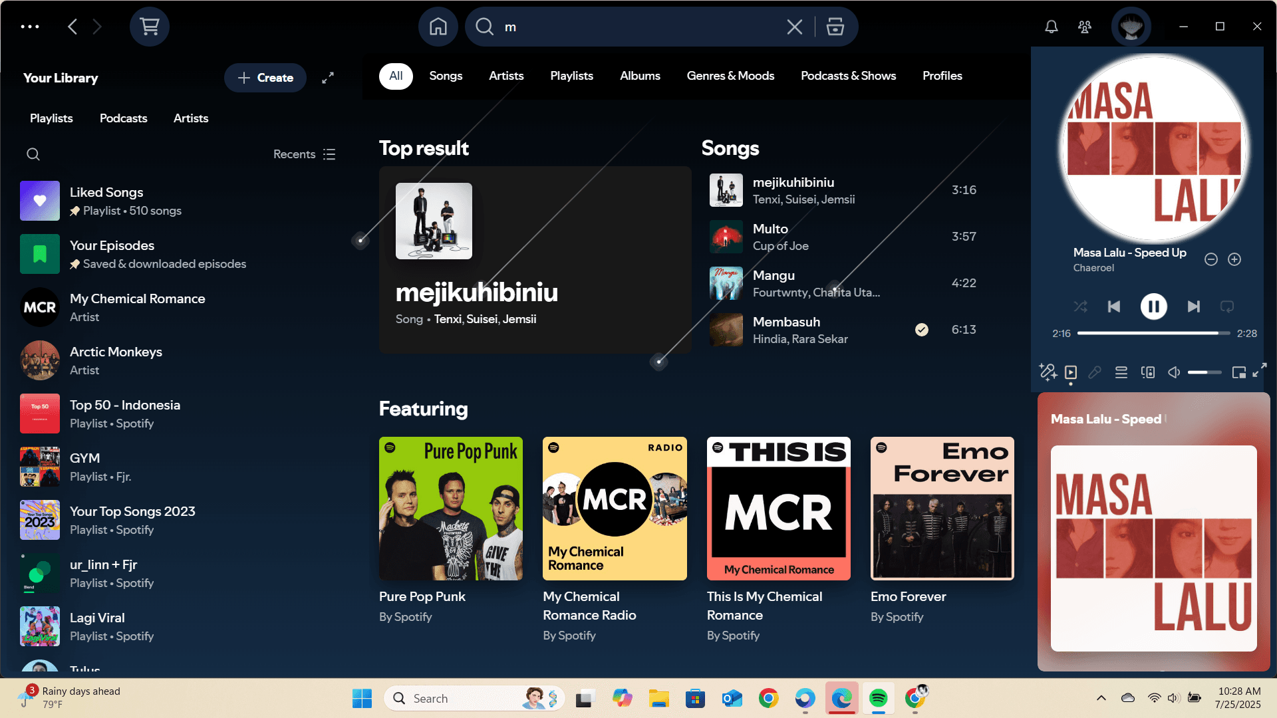Open the mini player

(1239, 372)
